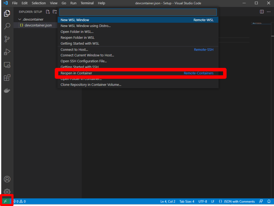Toggle the split editor layout icon
274x206 pixels.
[x=262, y=12]
